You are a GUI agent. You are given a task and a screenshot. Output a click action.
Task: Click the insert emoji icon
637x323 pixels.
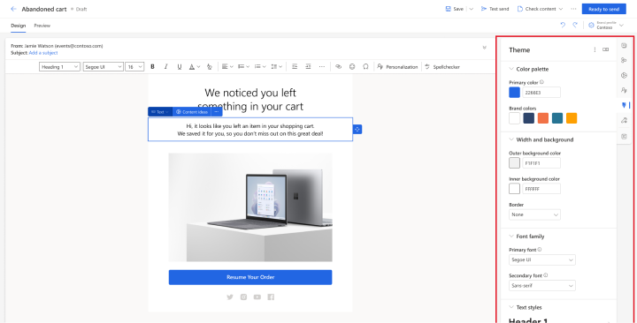352,67
